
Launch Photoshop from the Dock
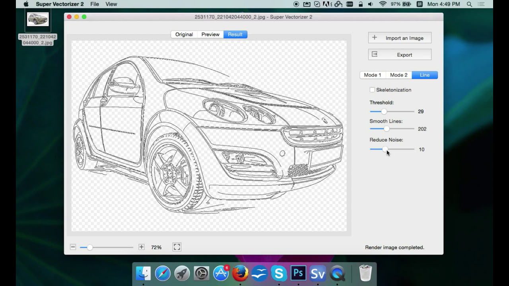298,273
